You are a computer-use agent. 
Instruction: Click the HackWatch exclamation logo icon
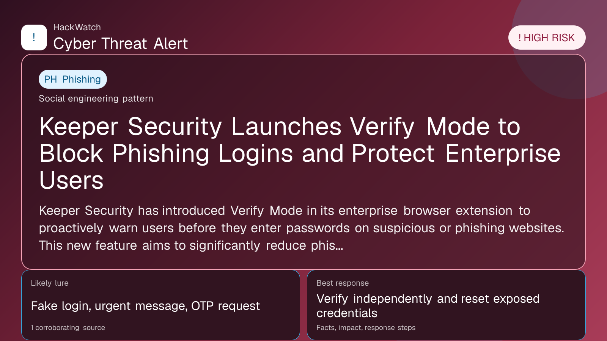(34, 38)
